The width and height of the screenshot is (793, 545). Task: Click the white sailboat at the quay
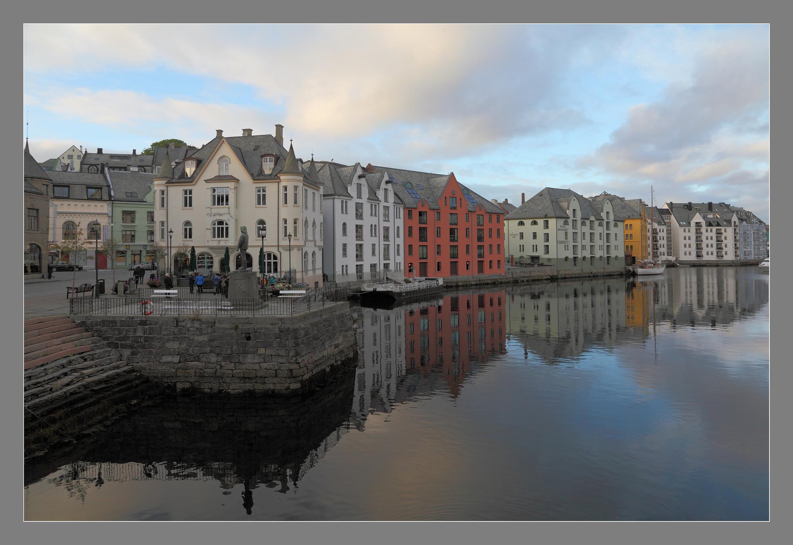[x=649, y=269]
